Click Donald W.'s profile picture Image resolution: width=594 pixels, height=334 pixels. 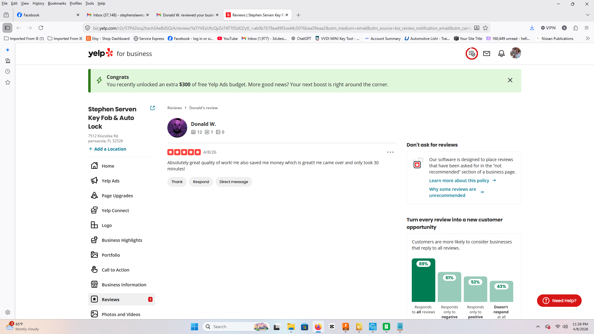point(177,128)
